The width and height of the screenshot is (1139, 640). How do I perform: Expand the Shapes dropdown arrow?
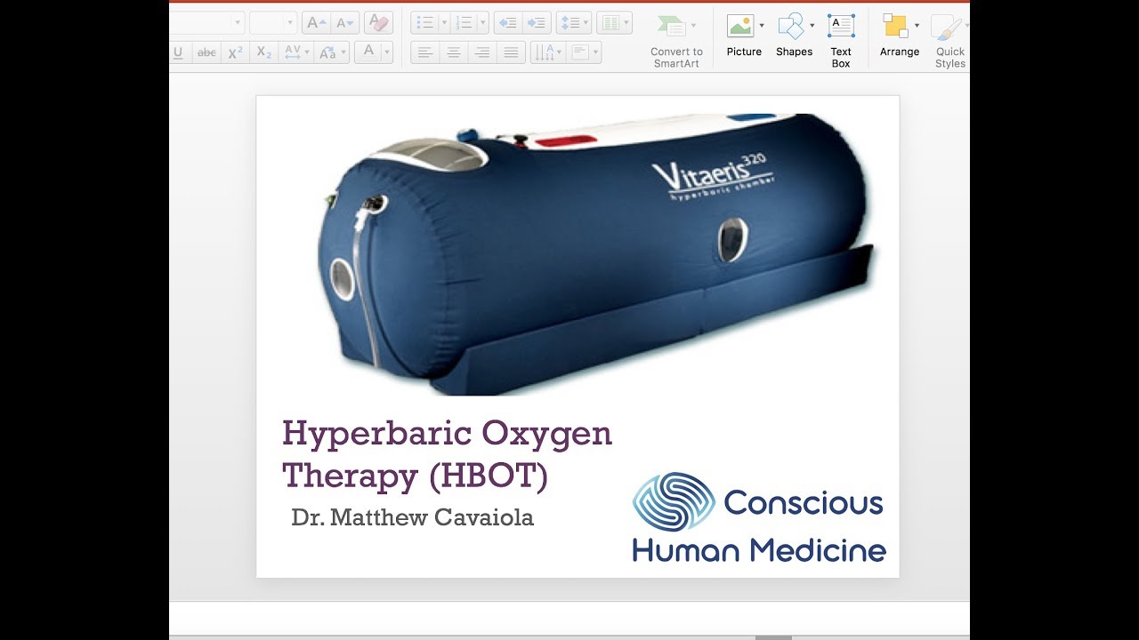[x=812, y=26]
